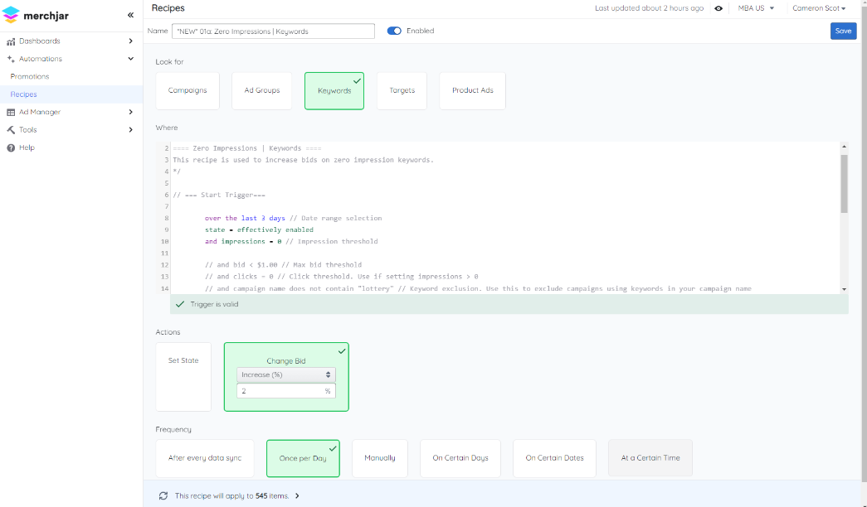Click the '// === Start Trigger===' code line
Viewport: 867px width, 507px height.
coord(219,195)
